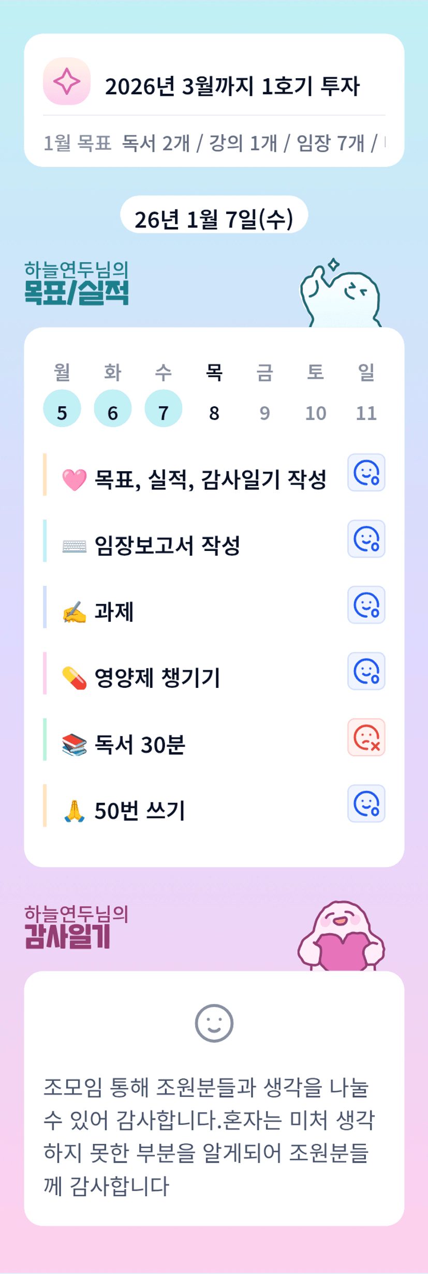Image resolution: width=428 pixels, height=1274 pixels.
Task: Open the 영양제 챙기기 goal item
Action: click(x=157, y=677)
